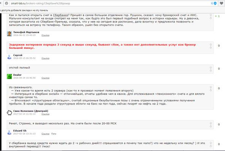Open Dealer's green avatar
225x151 pixels.
[x=9, y=76]
